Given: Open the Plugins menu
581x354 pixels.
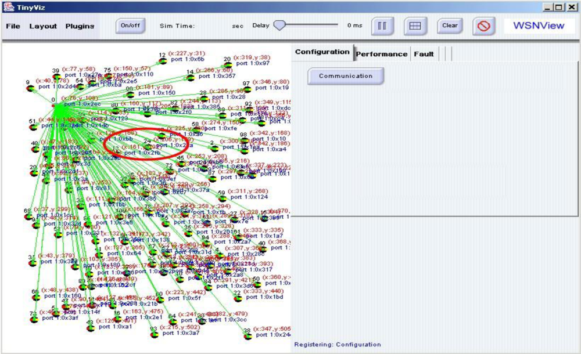Looking at the screenshot, I should 80,26.
